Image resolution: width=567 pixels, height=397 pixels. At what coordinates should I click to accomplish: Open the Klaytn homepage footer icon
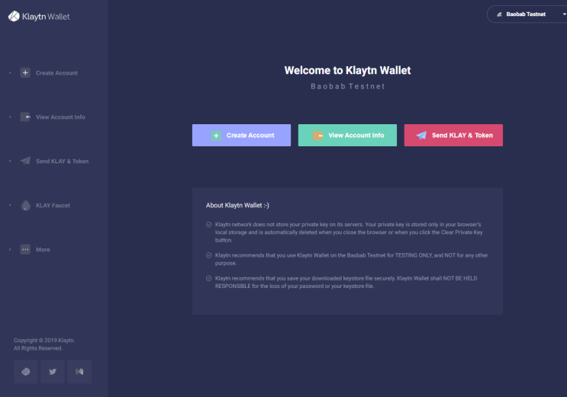click(x=26, y=371)
